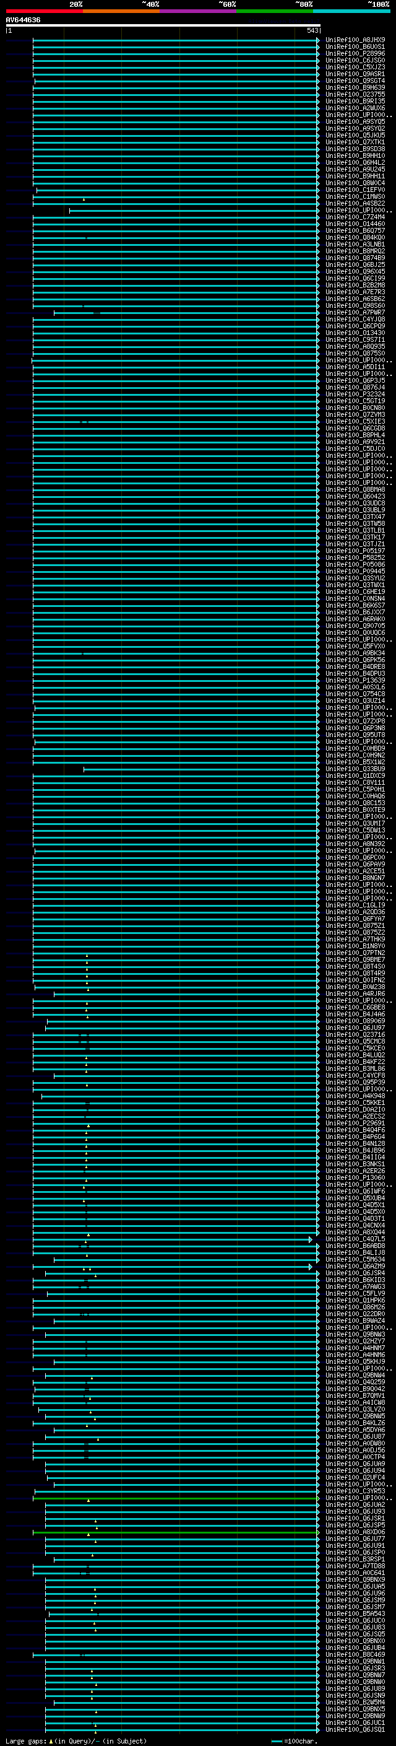396x1746 pixels.
Task: Select hit UniRef100_B0XTE9
Action: point(355,810)
